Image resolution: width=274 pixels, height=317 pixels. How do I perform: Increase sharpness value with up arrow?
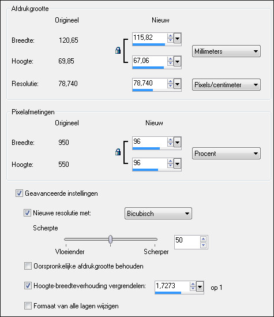[x=203, y=239]
